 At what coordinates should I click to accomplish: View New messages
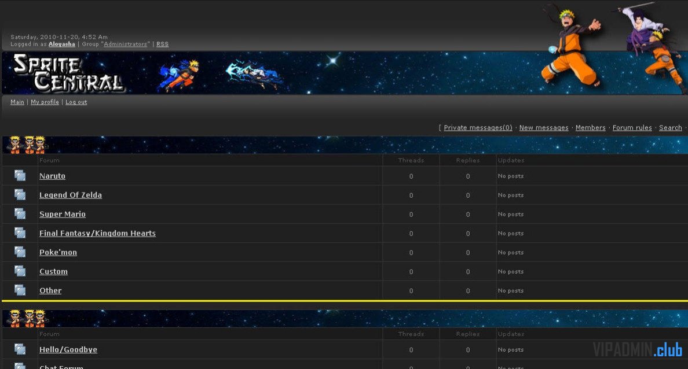click(x=544, y=128)
